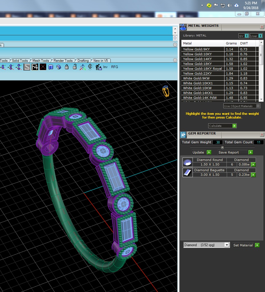Toggle the GV library switch

tap(244, 36)
